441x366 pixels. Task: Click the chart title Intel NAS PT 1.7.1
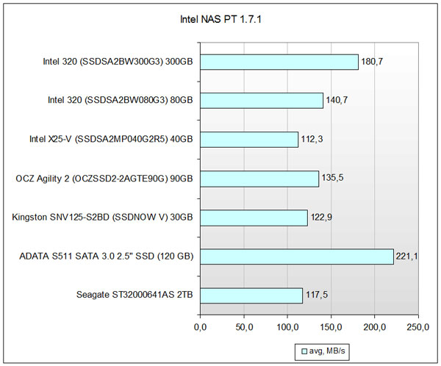[220, 19]
